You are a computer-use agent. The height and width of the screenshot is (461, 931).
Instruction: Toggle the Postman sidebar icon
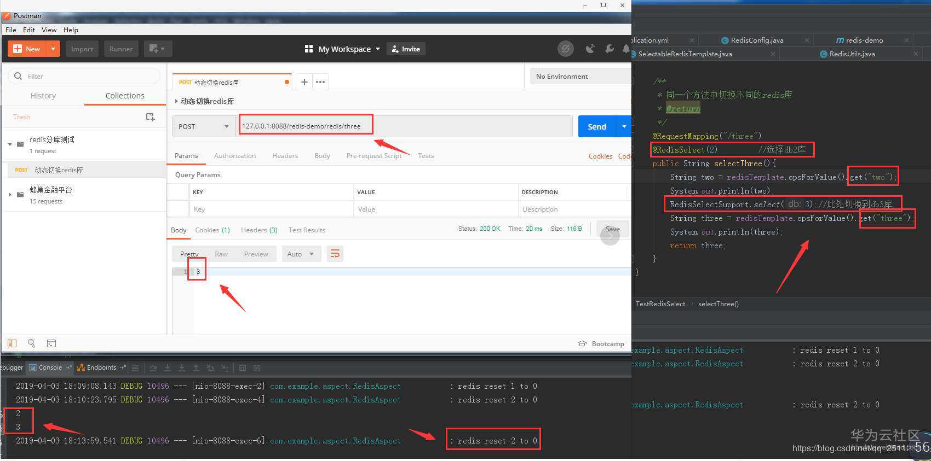tap(12, 343)
